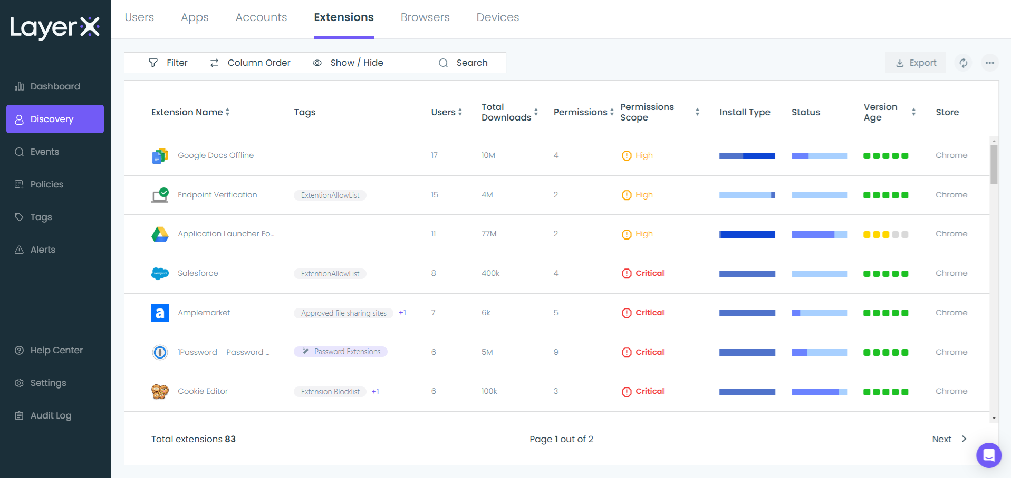Go to the Next page
The width and height of the screenshot is (1011, 478).
pyautogui.click(x=949, y=439)
